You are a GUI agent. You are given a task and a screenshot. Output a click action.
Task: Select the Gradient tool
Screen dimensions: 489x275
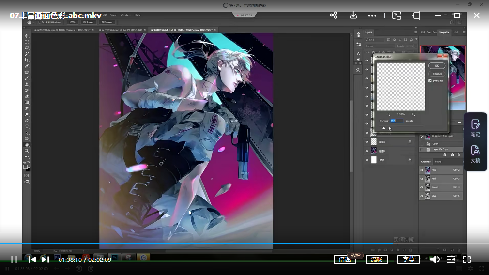(x=27, y=102)
